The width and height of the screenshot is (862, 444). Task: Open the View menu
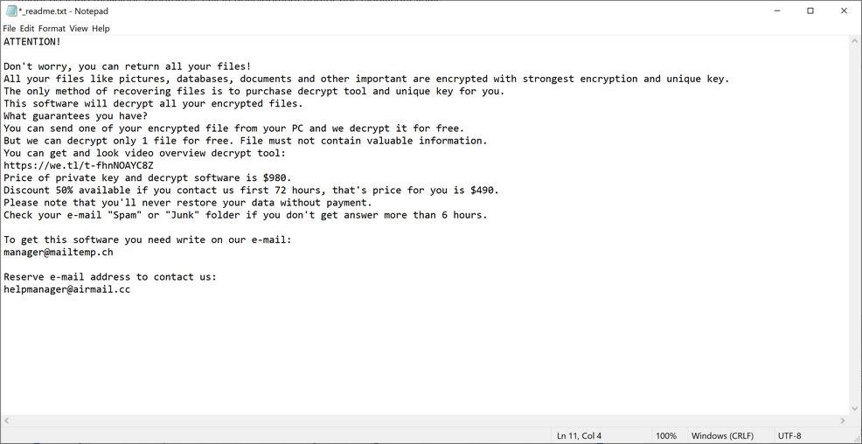[x=79, y=29]
